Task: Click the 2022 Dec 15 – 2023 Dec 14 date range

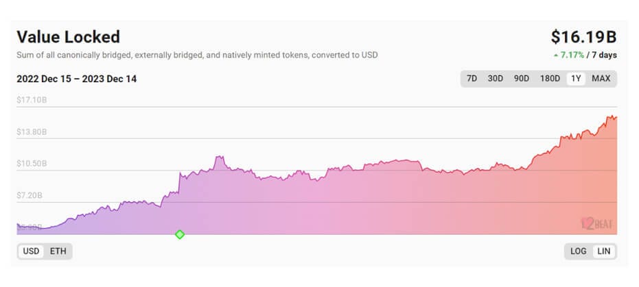Action: 77,79
